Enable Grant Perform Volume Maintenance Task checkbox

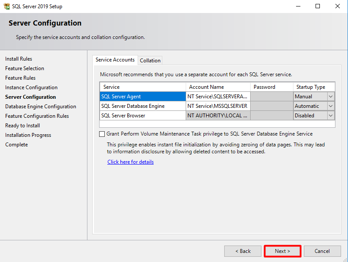102,134
